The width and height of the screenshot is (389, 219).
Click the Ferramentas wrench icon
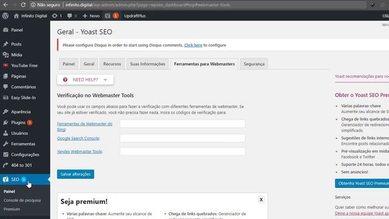(x=5, y=144)
